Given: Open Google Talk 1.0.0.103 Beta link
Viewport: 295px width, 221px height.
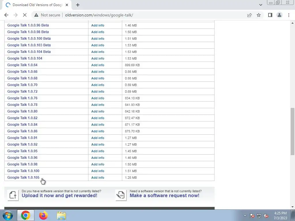Looking at the screenshot, I should point(29,45).
